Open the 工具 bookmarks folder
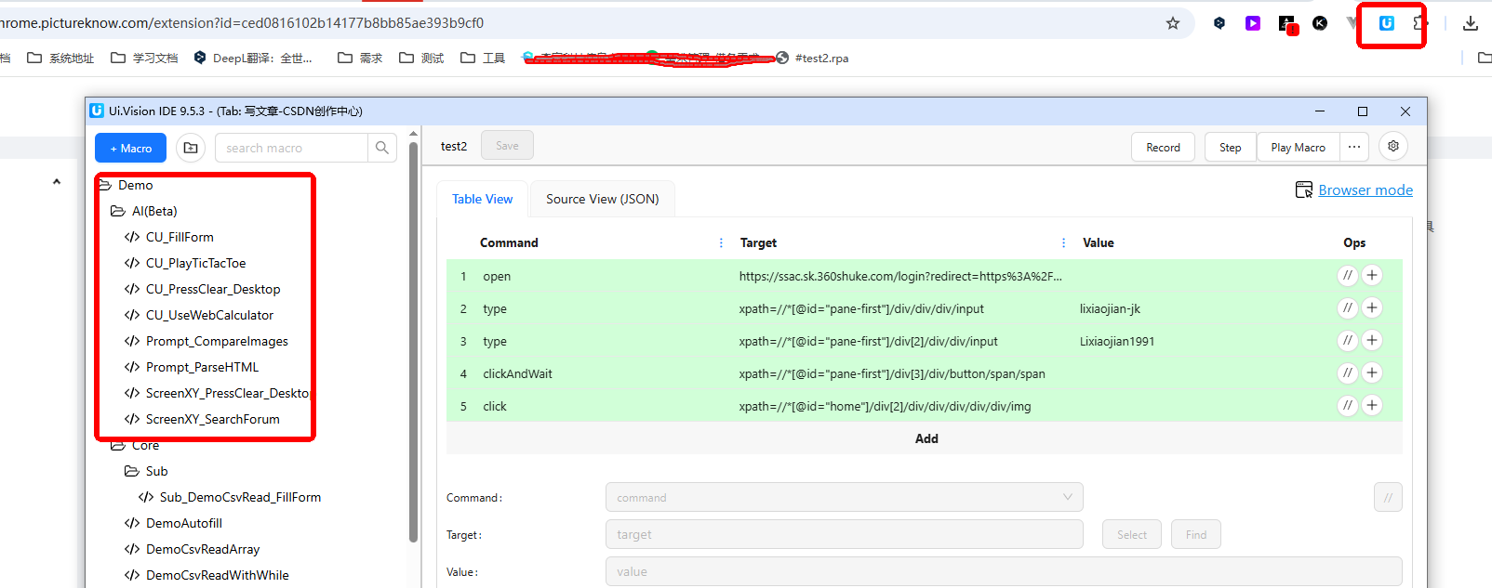This screenshot has height=588, width=1492. (x=483, y=58)
